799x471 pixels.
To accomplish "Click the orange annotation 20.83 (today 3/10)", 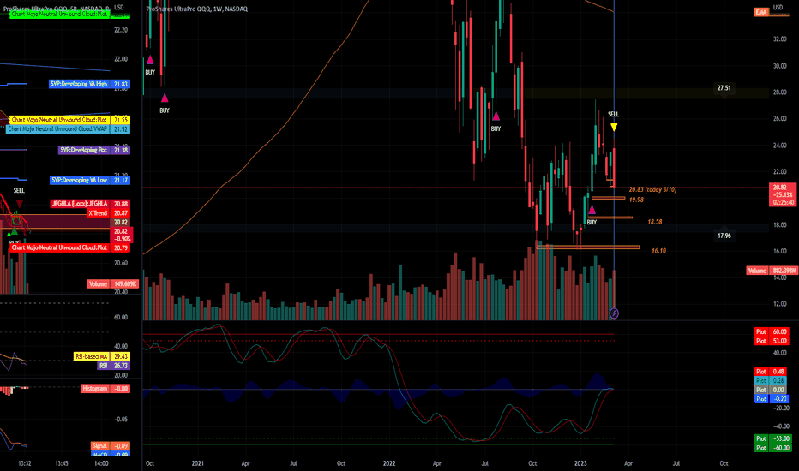I will click(x=652, y=189).
